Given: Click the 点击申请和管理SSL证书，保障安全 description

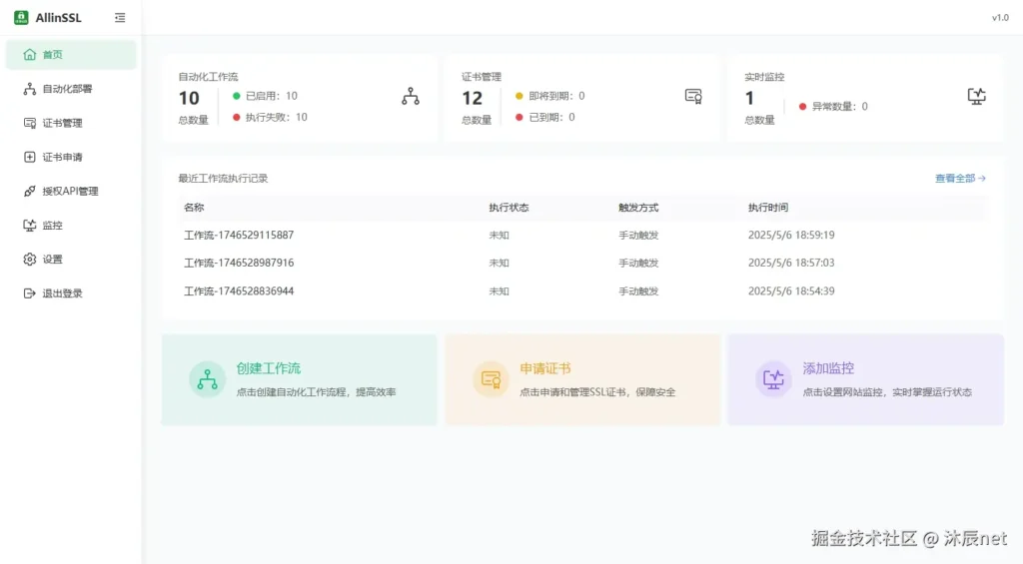Looking at the screenshot, I should click(597, 392).
